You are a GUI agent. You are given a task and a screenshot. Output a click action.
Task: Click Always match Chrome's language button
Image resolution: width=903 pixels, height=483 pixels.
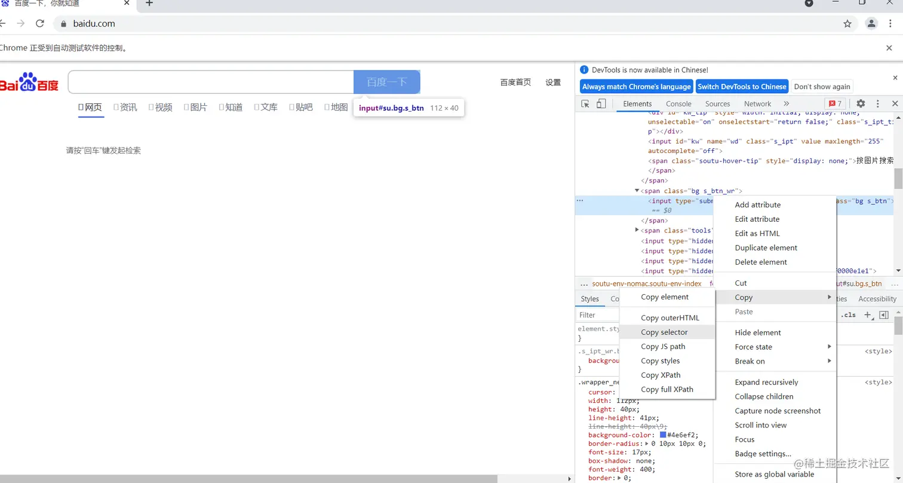tap(637, 87)
